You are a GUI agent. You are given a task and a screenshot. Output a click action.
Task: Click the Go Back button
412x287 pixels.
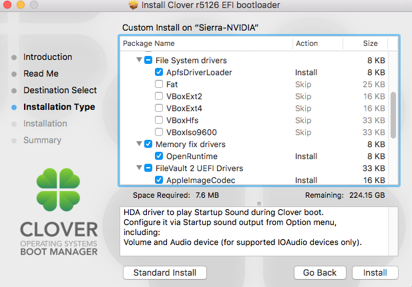coord(320,272)
